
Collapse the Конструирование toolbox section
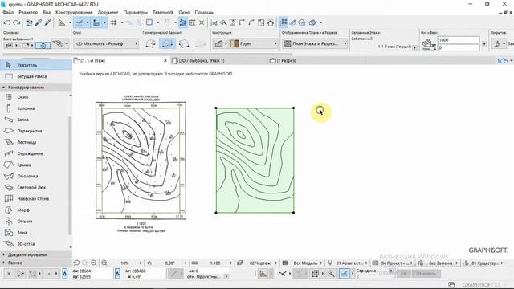[x=35, y=88]
